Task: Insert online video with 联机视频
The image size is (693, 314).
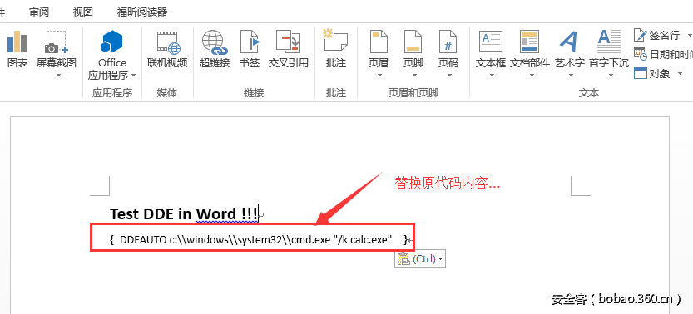Action: 168,42
